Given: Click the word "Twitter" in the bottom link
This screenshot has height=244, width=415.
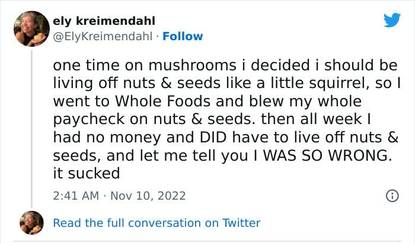Looking at the screenshot, I should 241,223.
